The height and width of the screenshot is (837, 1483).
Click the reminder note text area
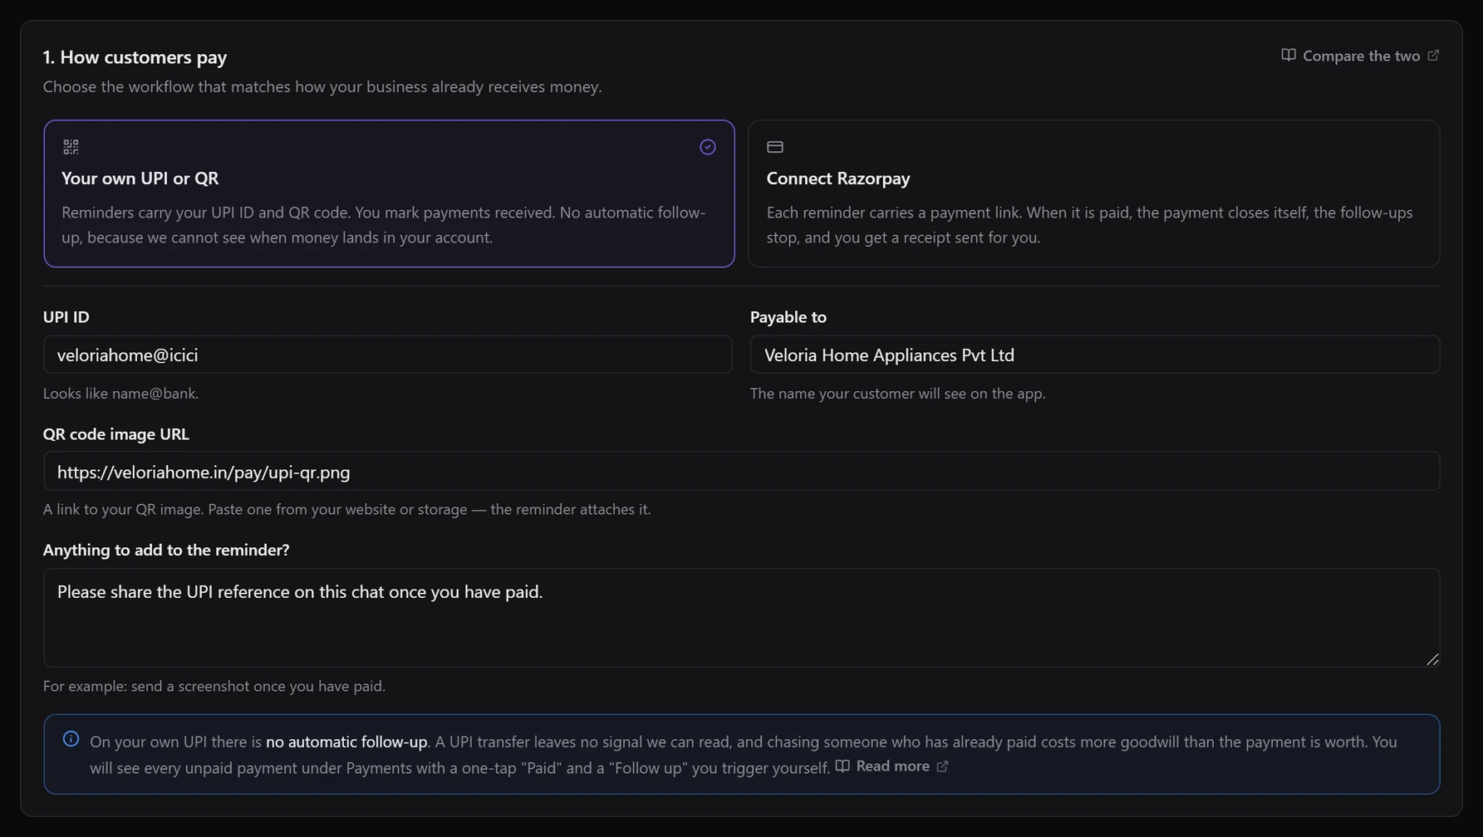tap(741, 618)
